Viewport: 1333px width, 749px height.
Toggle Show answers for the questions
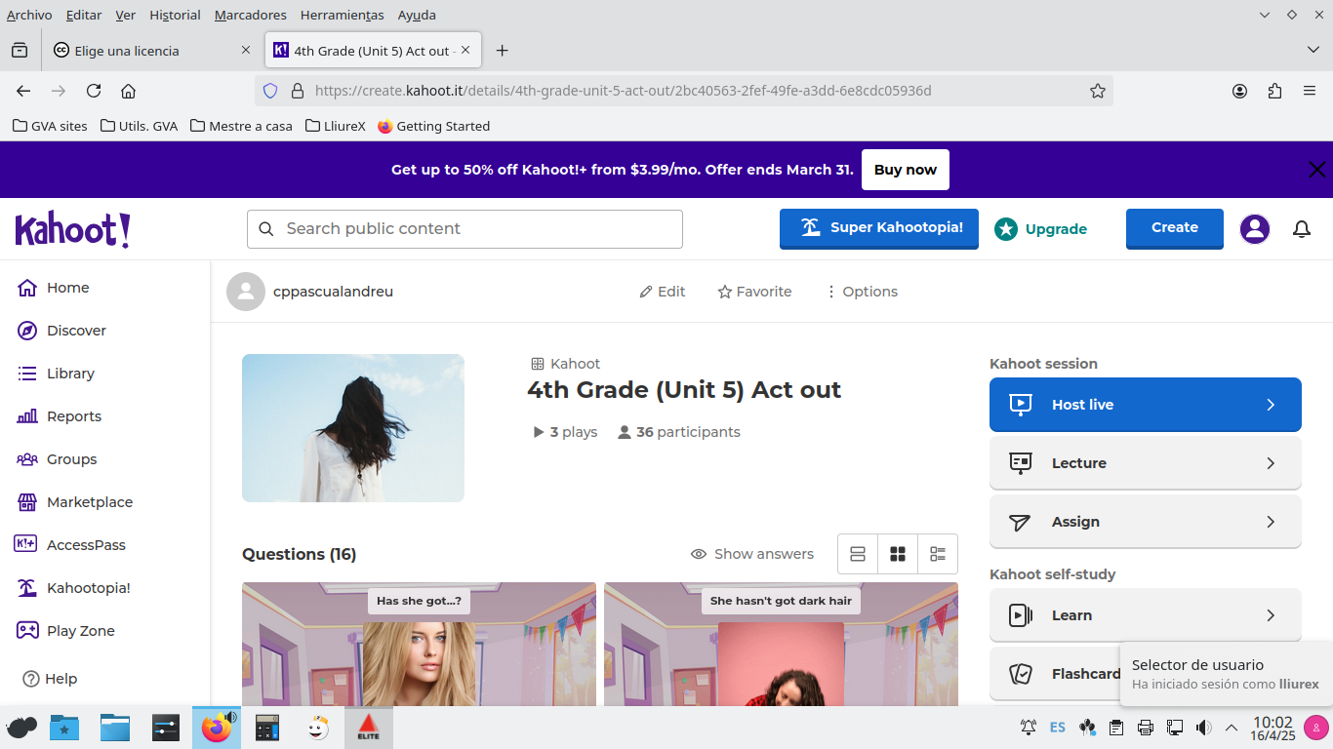[x=752, y=554]
